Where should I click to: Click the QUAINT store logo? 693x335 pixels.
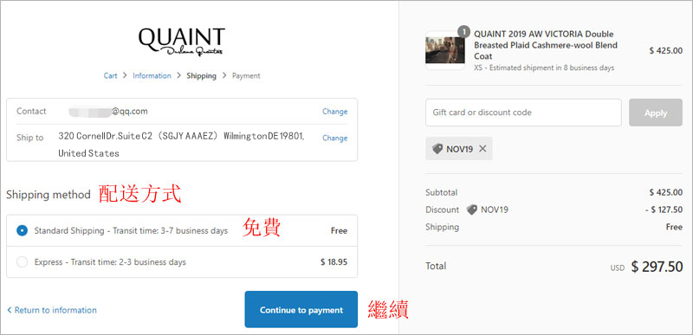(182, 42)
